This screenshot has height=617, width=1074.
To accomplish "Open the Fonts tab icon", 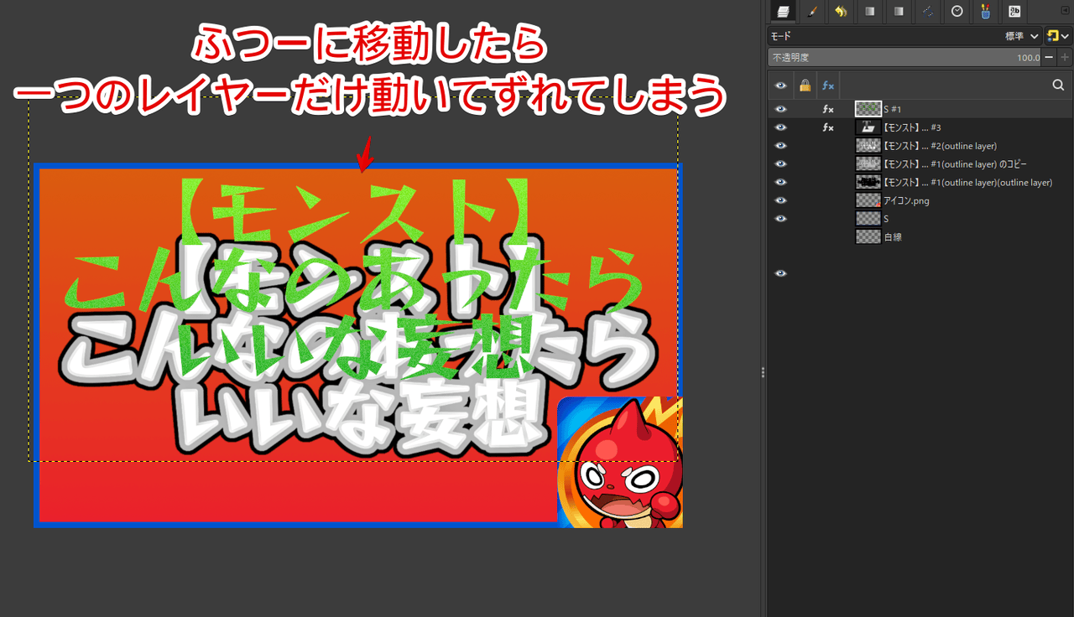I will (1014, 12).
